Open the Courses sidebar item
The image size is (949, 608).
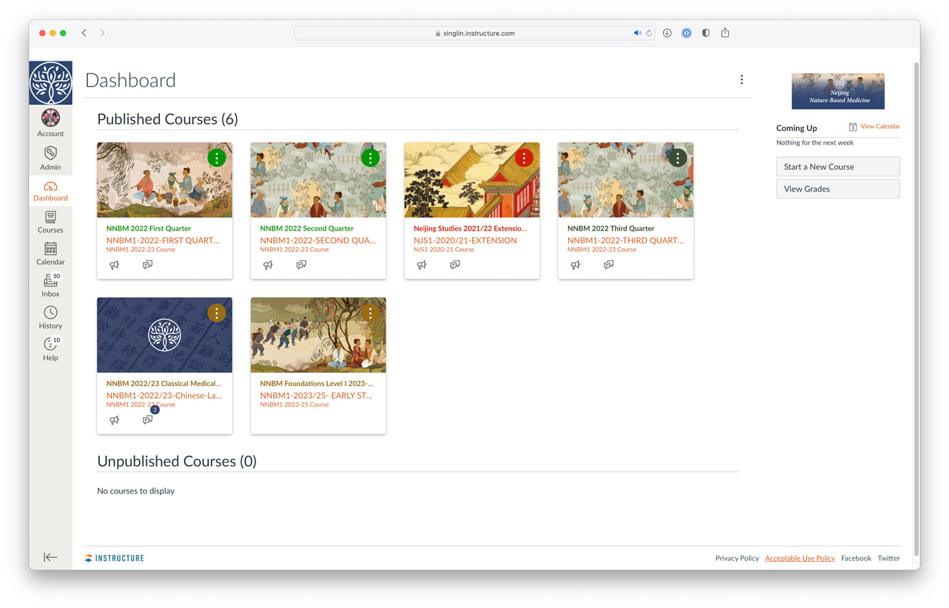tap(51, 222)
